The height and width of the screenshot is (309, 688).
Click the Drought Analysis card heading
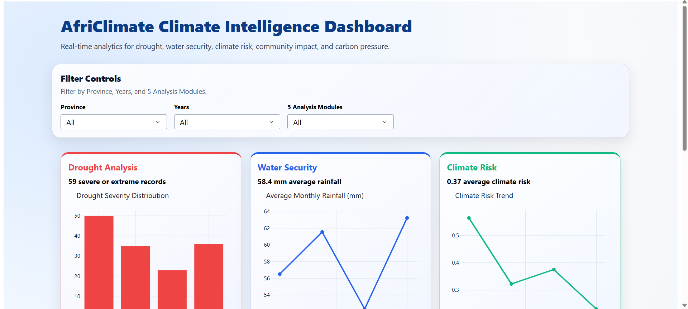pyautogui.click(x=103, y=167)
